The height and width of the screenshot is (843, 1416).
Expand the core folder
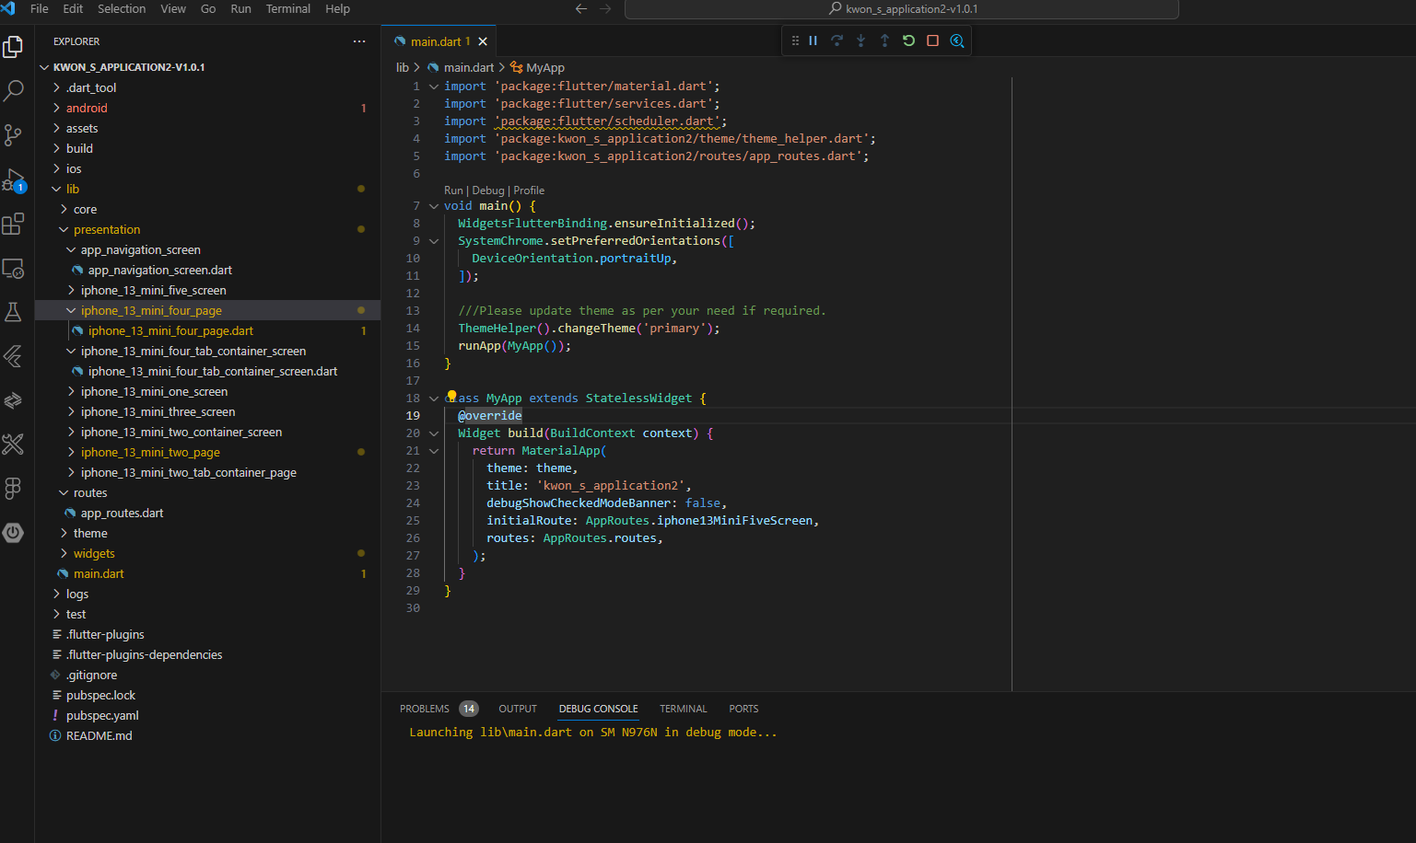click(64, 209)
